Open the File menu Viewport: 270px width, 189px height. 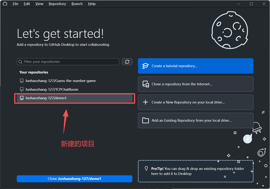pyautogui.click(x=16, y=4)
